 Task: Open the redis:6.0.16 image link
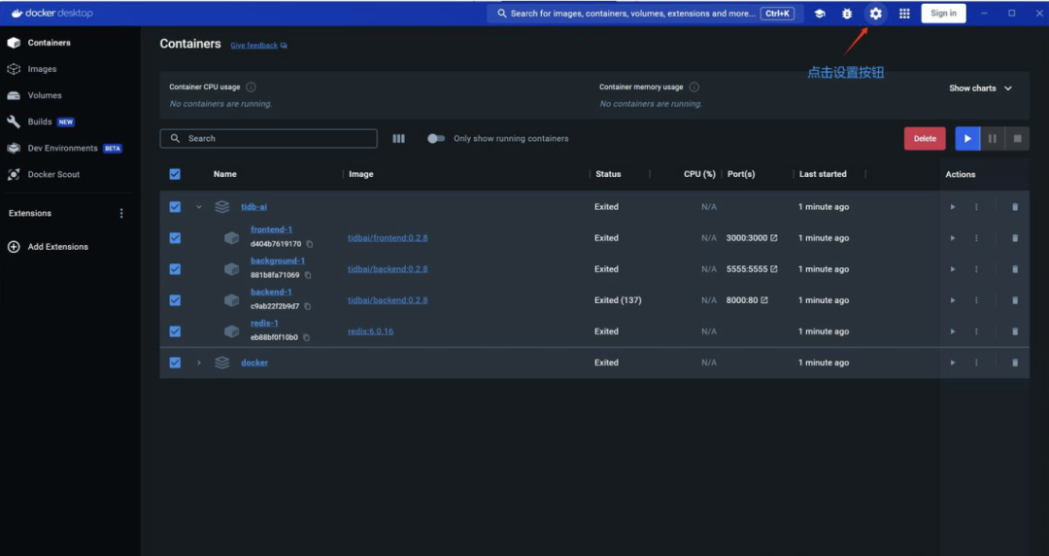370,331
